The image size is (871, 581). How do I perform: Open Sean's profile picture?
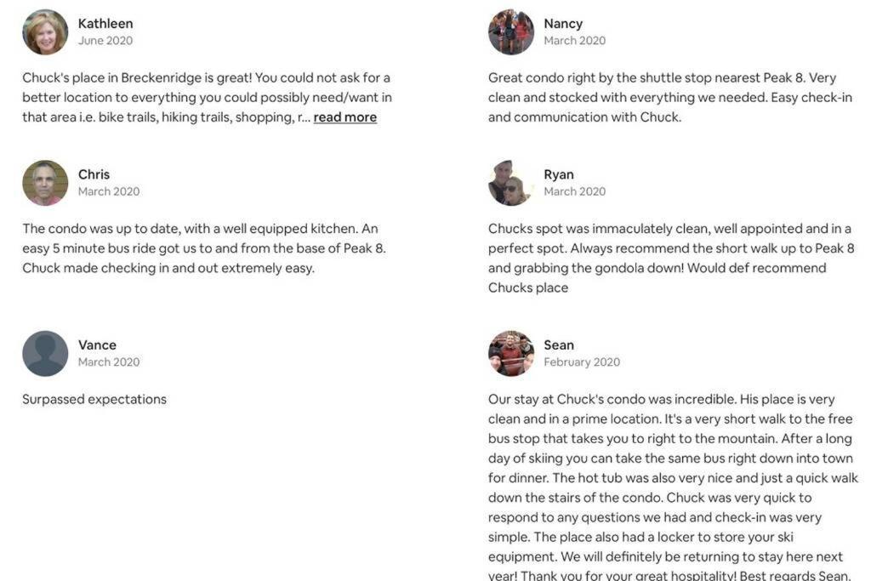(x=511, y=353)
